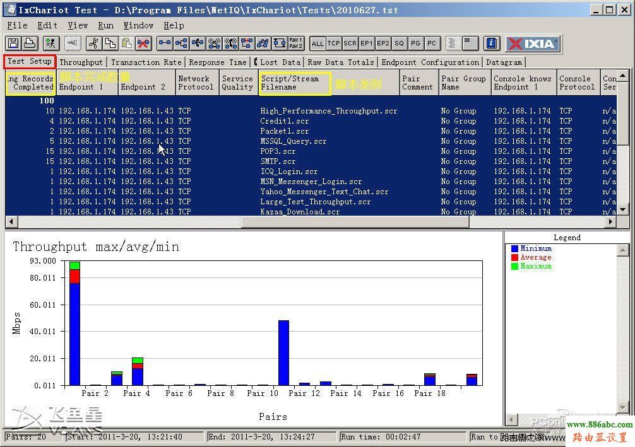Open the File menu
The height and width of the screenshot is (447, 635).
[18, 25]
